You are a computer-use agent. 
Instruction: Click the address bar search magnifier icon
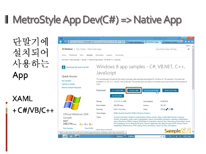point(117,42)
